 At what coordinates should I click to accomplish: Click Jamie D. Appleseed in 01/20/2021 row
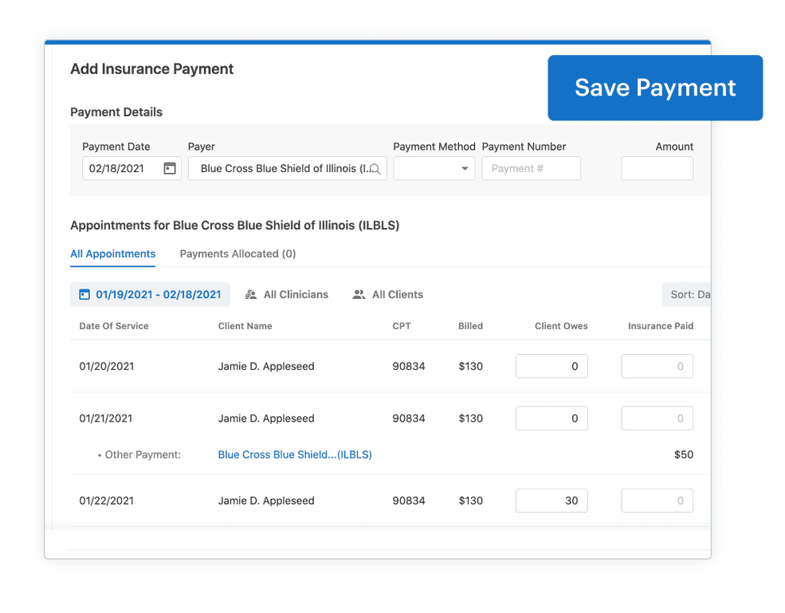click(266, 366)
